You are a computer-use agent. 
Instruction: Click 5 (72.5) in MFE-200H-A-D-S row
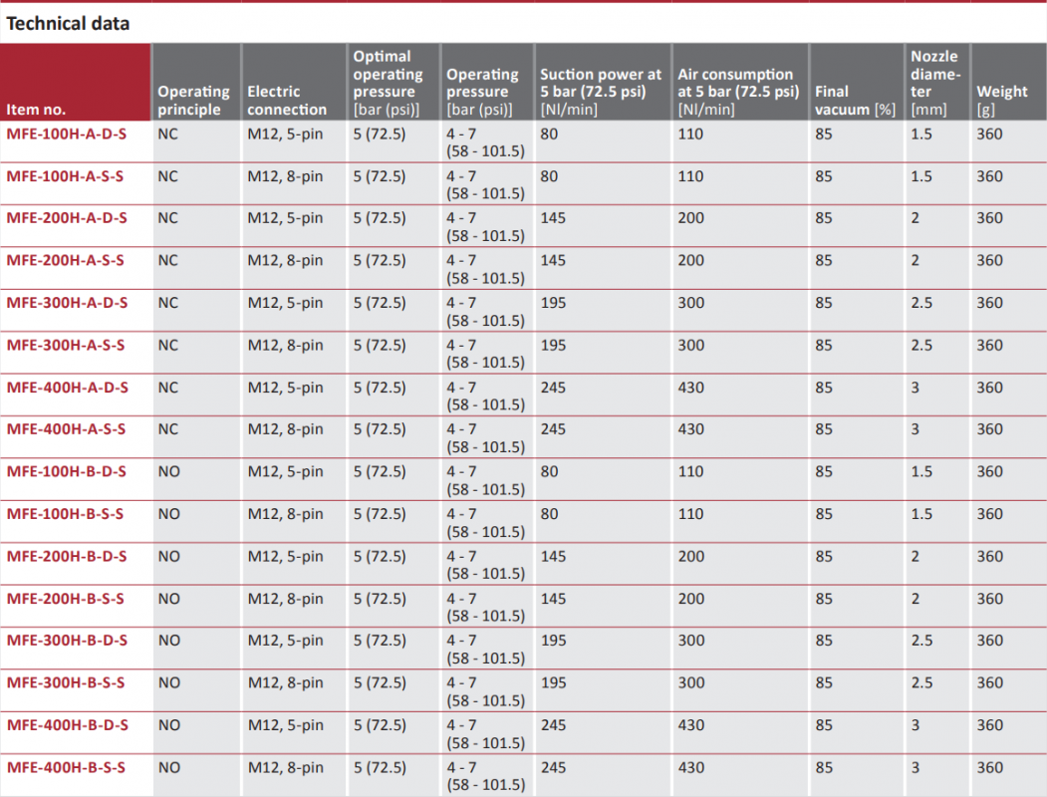click(380, 218)
